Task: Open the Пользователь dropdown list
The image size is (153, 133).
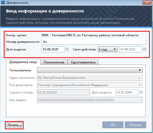Action: pos(90,70)
